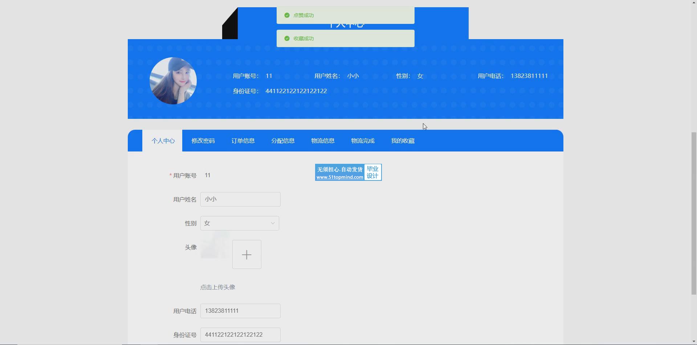
Task: Click scrollbar up arrow at top right
Action: 694,3
